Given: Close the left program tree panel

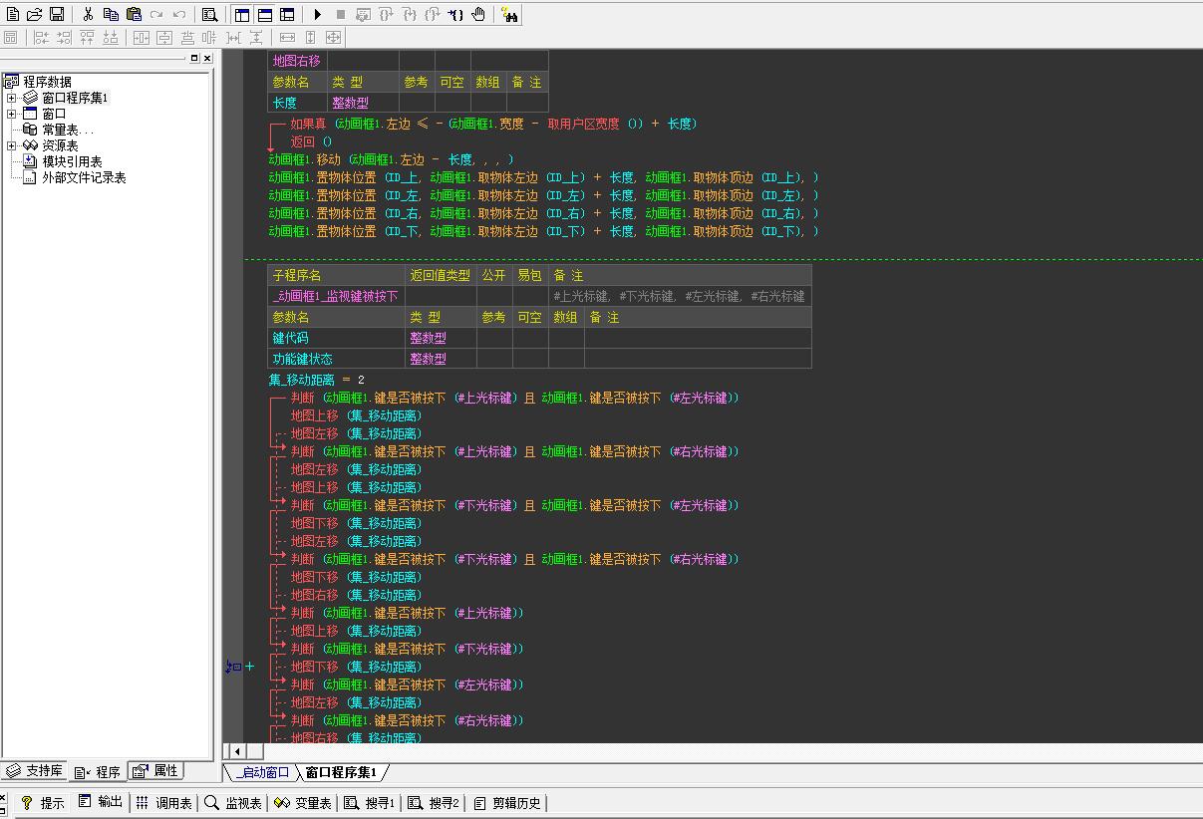Looking at the screenshot, I should point(207,58).
